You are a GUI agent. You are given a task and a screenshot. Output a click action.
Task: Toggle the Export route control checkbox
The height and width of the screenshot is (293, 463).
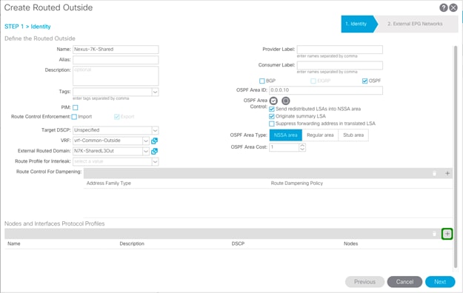coord(116,117)
